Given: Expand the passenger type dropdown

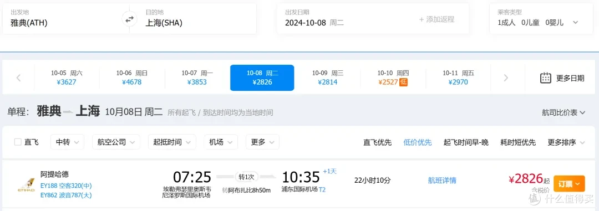Looking at the screenshot, I should (575, 23).
